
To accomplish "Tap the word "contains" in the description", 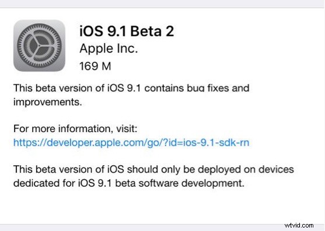I will coord(164,88).
